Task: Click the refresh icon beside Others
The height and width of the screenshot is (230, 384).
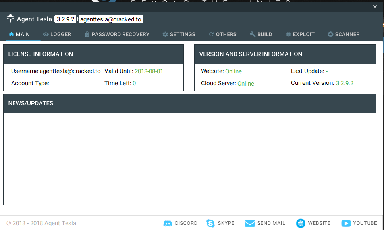Action: click(211, 34)
